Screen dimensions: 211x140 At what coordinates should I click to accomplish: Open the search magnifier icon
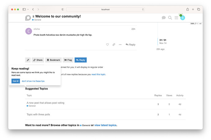tap(170, 18)
